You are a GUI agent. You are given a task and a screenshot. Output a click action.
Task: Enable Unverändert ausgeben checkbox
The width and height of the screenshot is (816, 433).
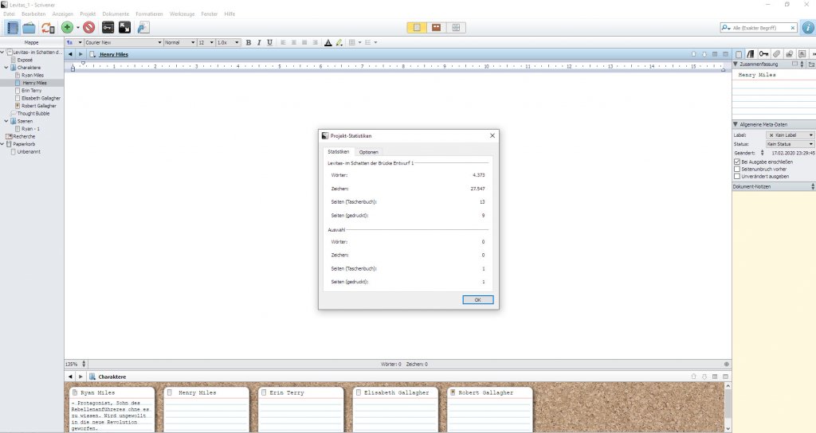(x=737, y=176)
